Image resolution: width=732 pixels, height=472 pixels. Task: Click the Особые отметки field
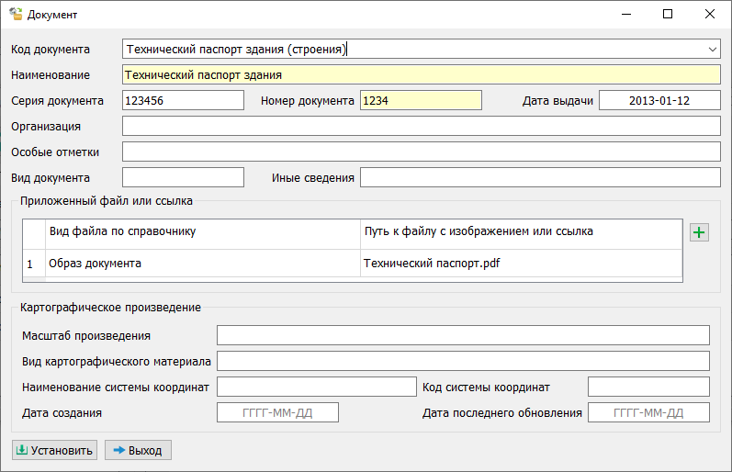(x=421, y=152)
